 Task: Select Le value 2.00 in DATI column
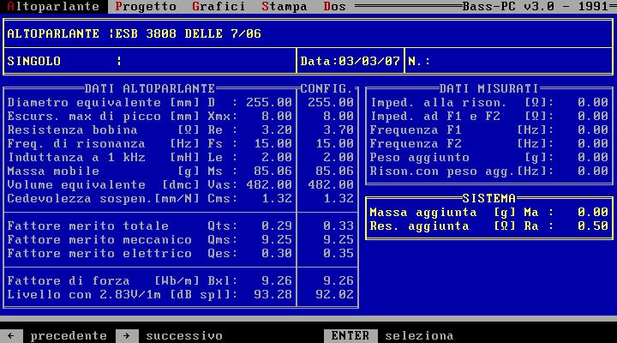277,158
